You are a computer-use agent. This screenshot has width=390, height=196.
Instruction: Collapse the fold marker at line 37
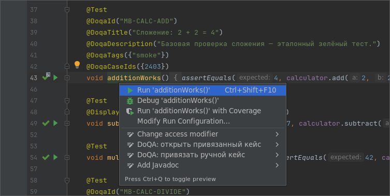coord(67,10)
